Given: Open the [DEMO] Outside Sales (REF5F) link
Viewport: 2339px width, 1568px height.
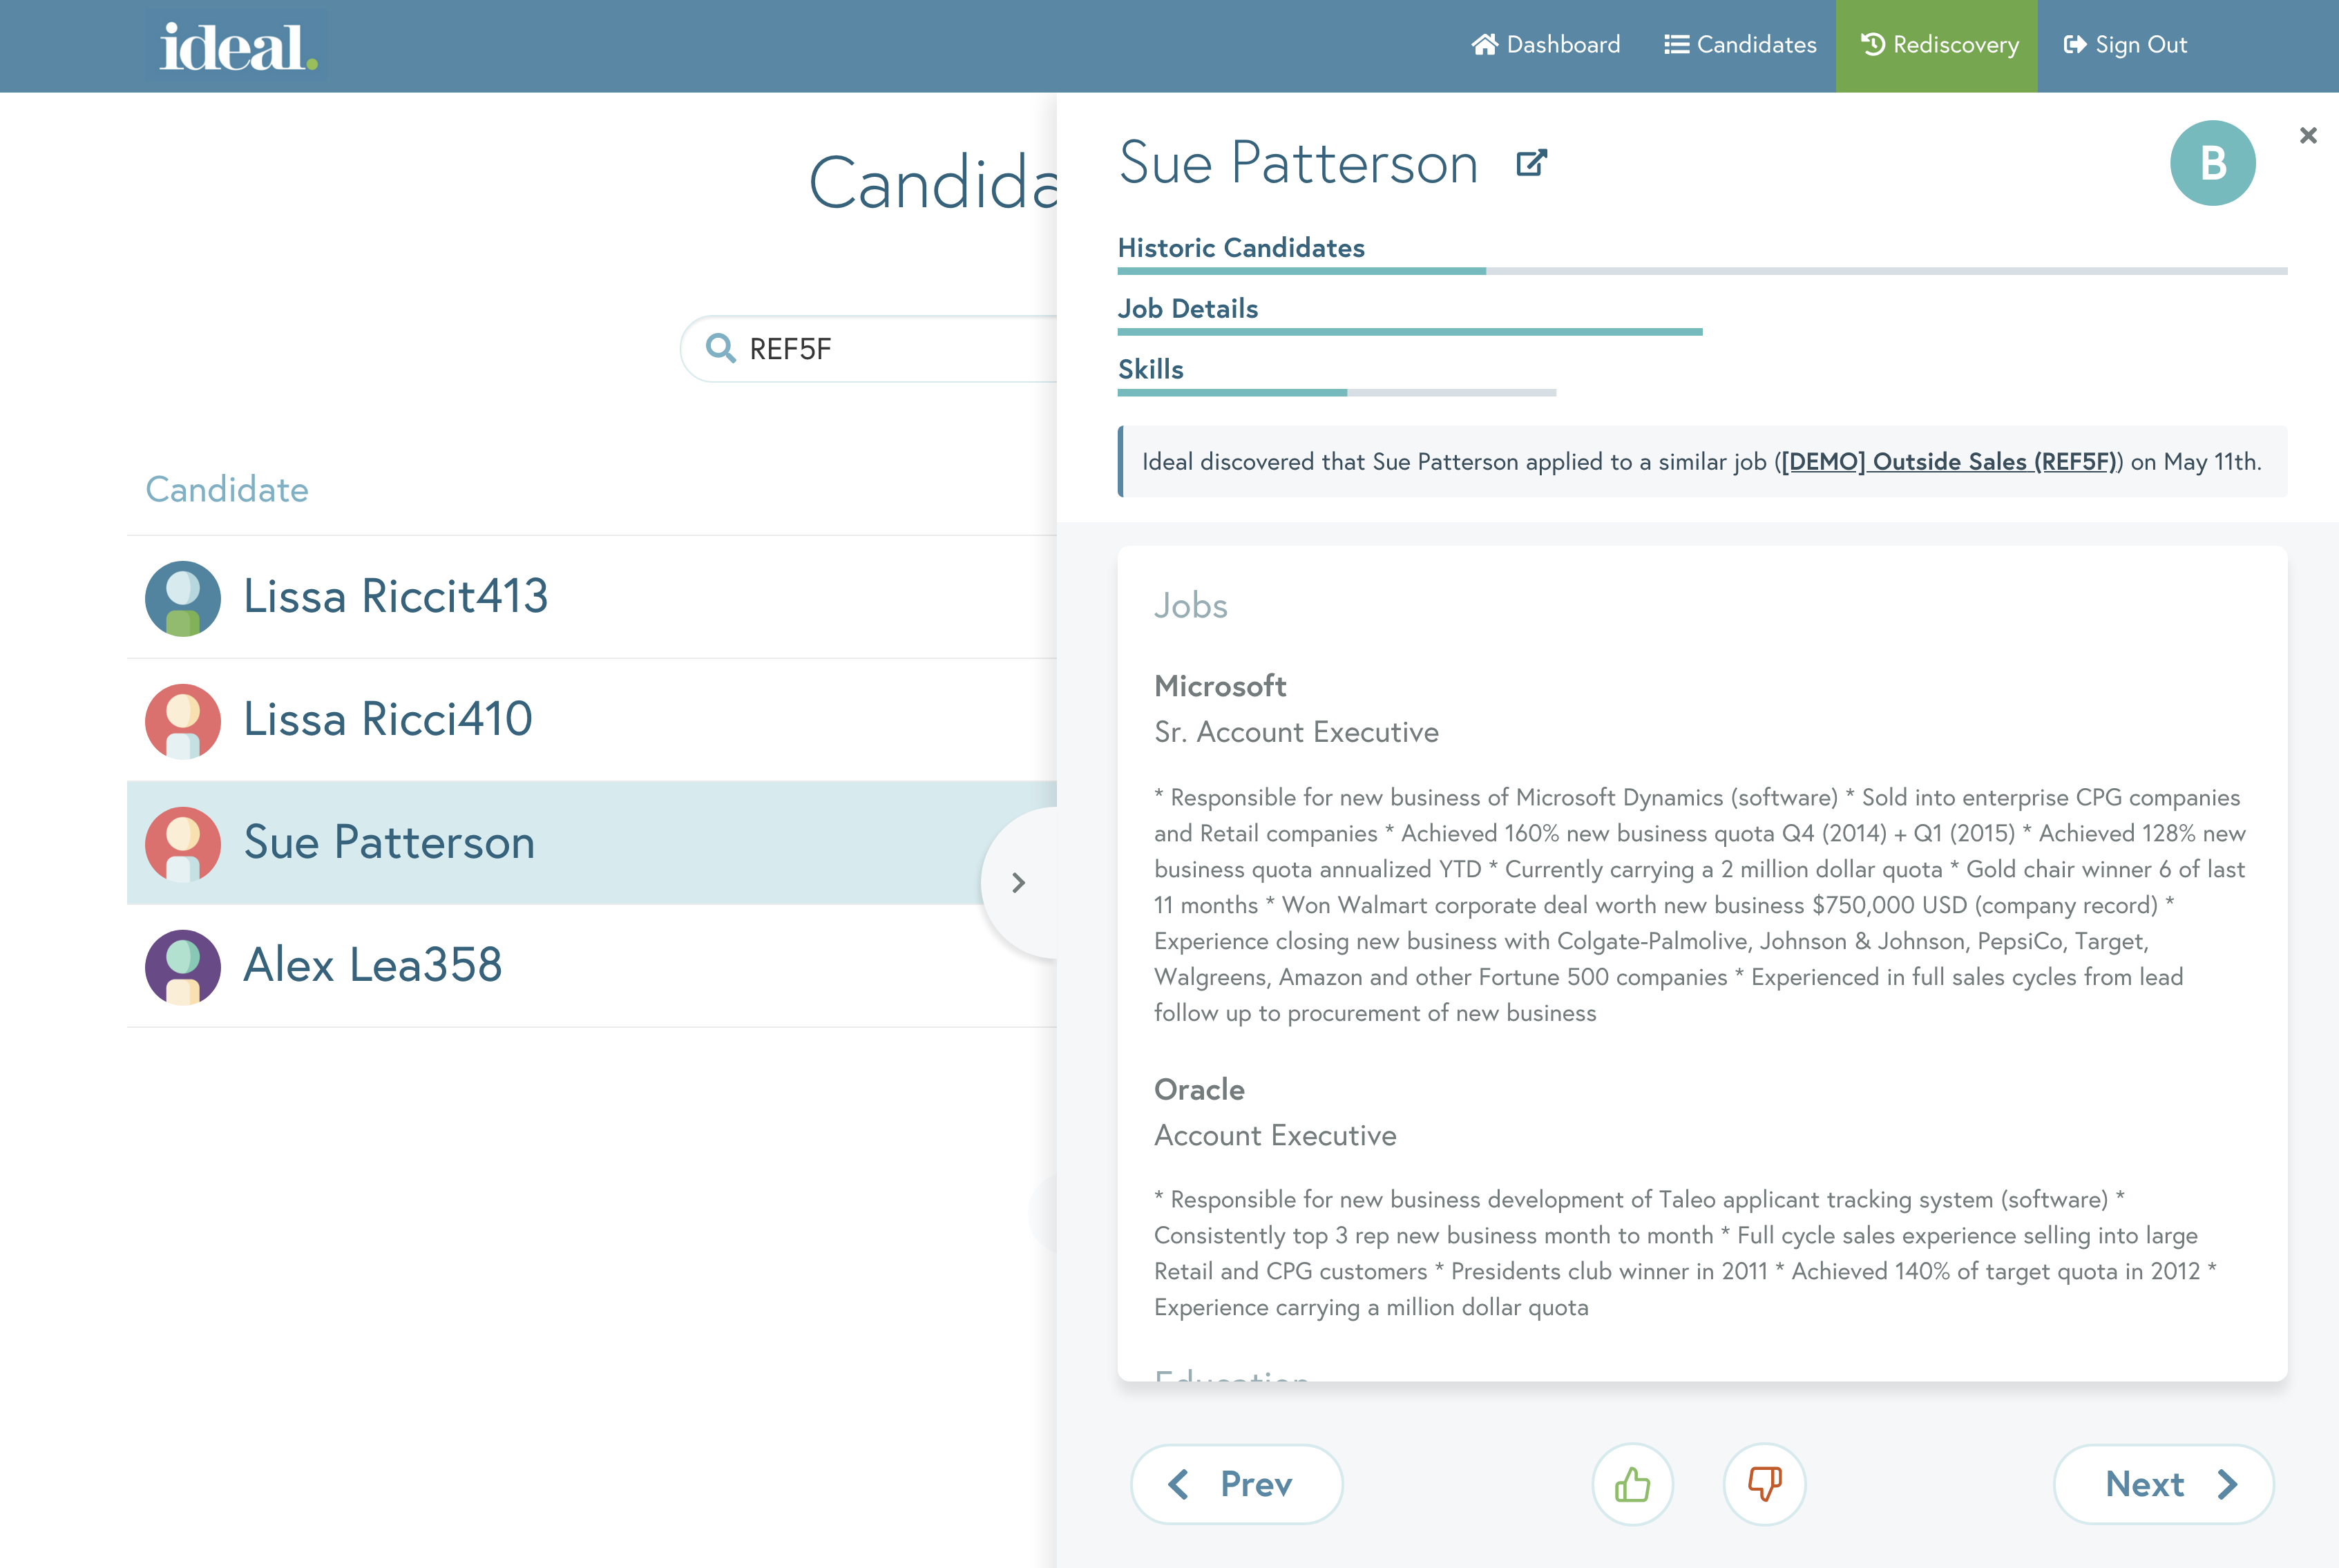Looking at the screenshot, I should point(1948,462).
